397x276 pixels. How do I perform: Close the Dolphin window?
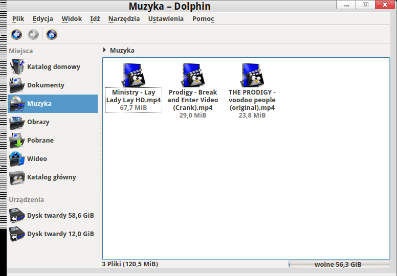385,5
